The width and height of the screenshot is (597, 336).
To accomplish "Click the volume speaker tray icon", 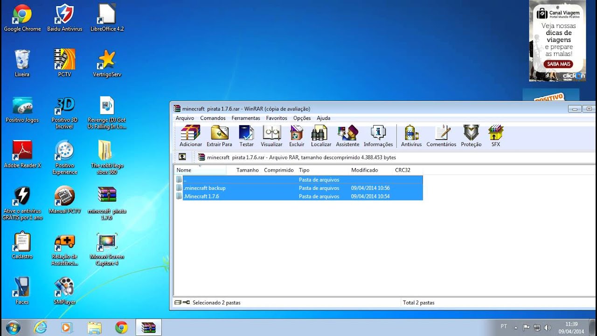I will (x=547, y=328).
